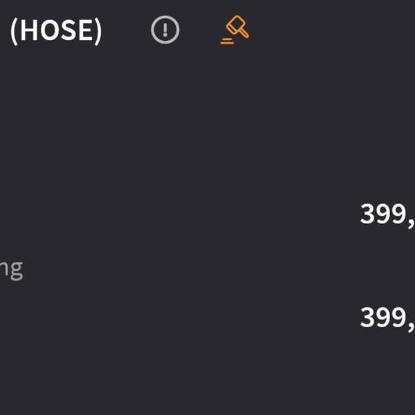The width and height of the screenshot is (415, 415).
Task: Select the second 399 figure row
Action: pos(386,317)
